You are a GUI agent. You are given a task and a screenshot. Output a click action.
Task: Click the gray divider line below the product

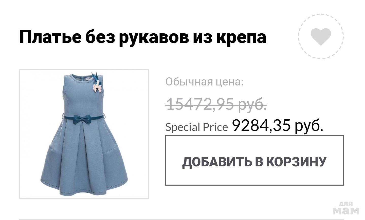pyautogui.click(x=181, y=219)
